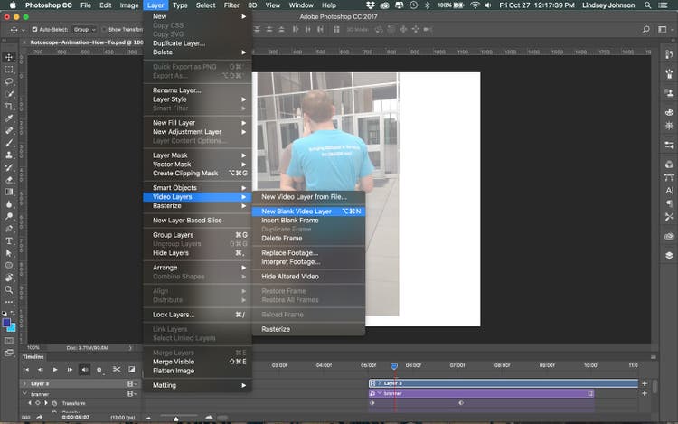Viewport: 678px width, 424px height.
Task: Add media to Layer 3 track
Action: (645, 383)
